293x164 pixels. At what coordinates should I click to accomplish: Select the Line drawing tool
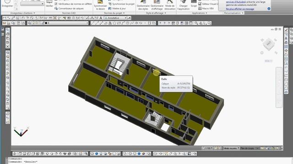tap(92, 23)
